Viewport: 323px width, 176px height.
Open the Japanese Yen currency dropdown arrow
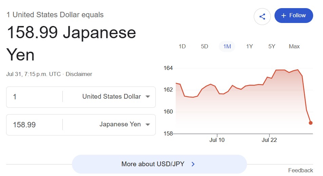(x=148, y=125)
